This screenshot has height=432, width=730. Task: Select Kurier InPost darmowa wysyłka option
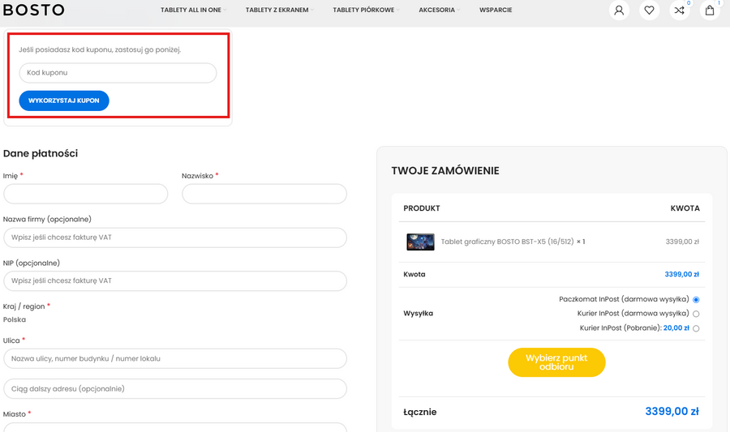(x=696, y=314)
